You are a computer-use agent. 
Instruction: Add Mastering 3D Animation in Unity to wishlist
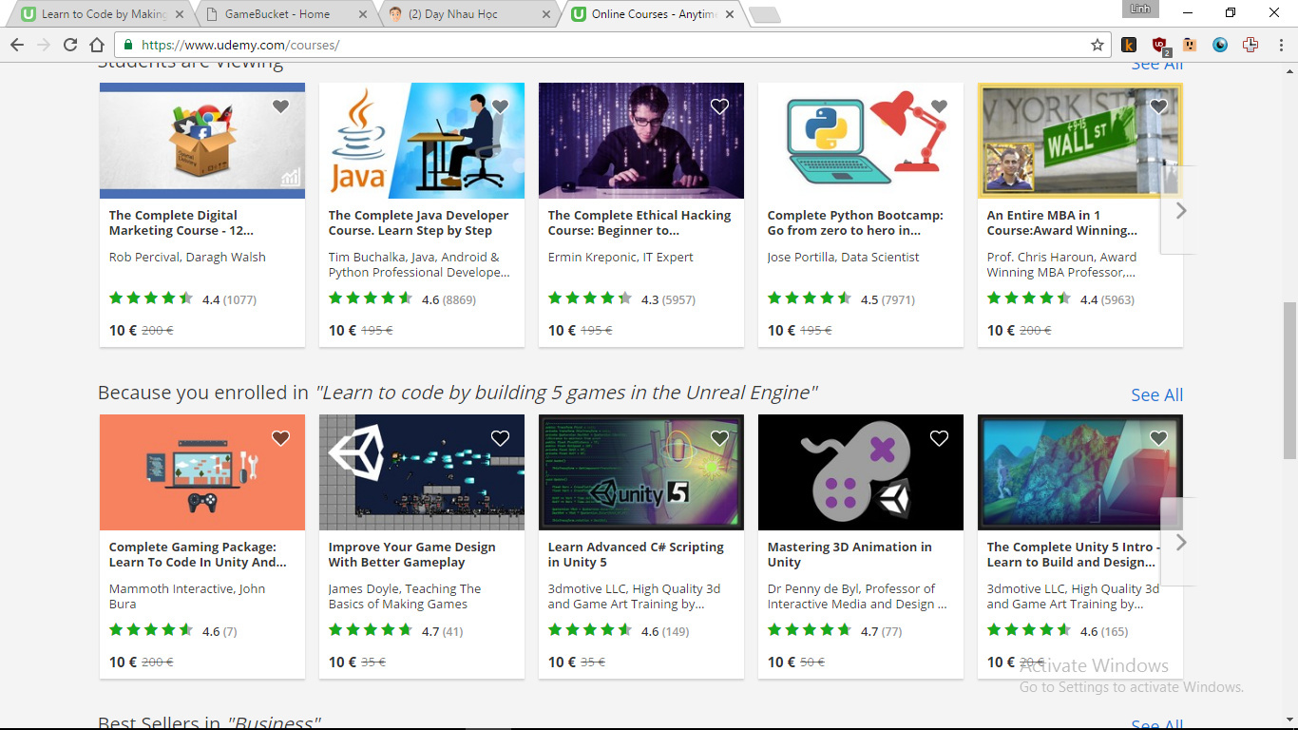point(939,438)
